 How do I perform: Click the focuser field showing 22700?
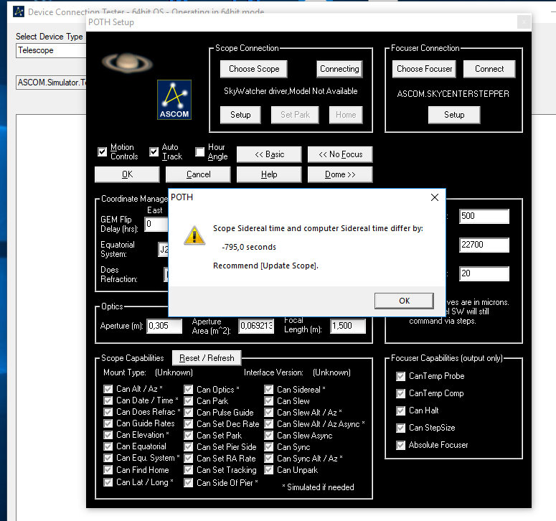click(484, 245)
